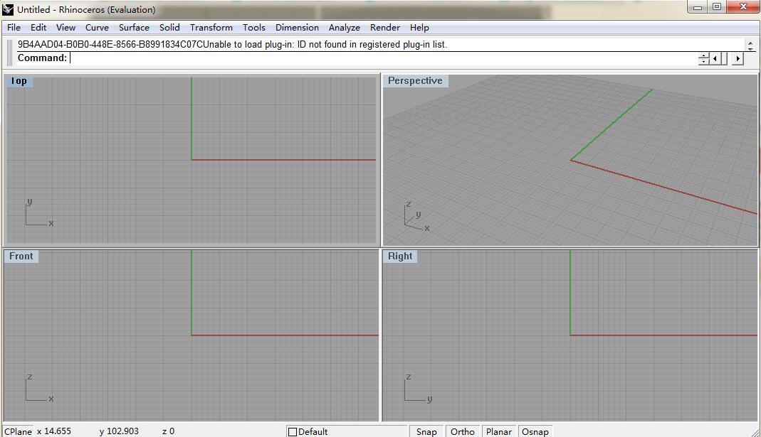761x437 pixels.
Task: Activate the Perspective viewport title
Action: (415, 80)
